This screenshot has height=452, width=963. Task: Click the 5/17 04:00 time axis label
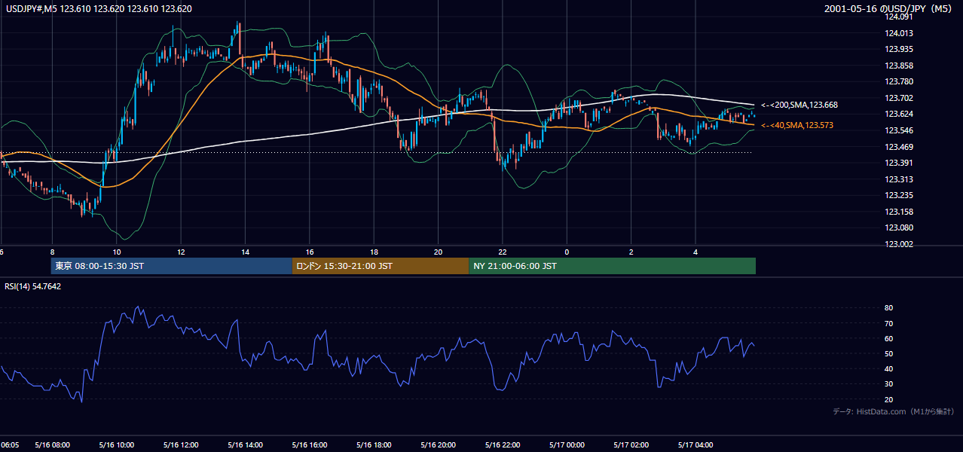(x=695, y=445)
